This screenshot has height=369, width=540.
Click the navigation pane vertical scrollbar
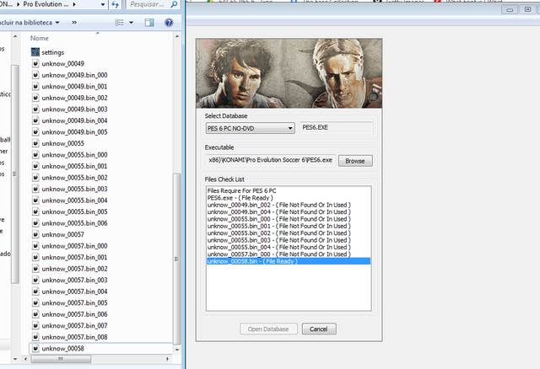(x=15, y=174)
